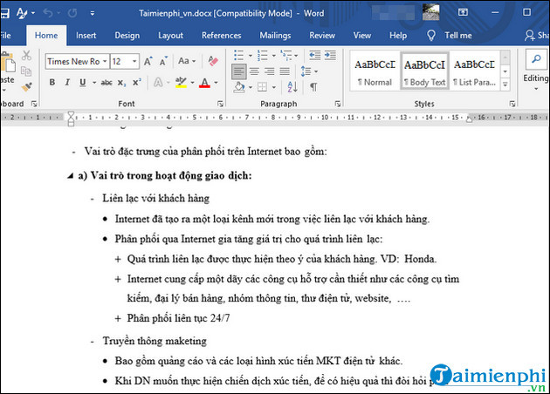Toggle Underline formatting
Viewport: 550px width, 394px height.
[83, 83]
